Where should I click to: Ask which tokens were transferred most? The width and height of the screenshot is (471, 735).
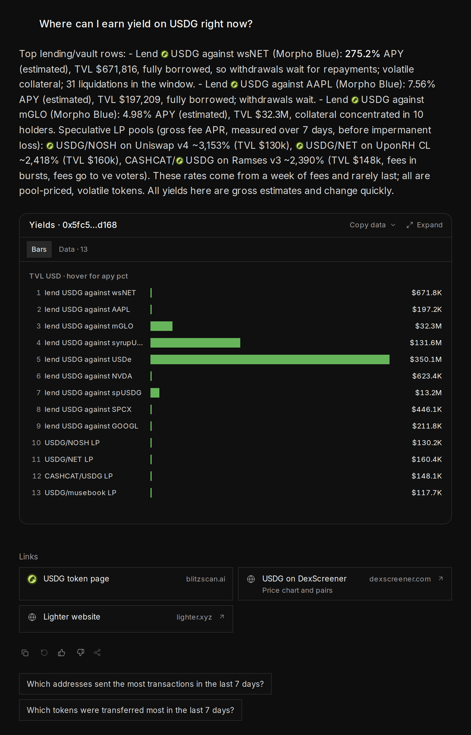(130, 710)
